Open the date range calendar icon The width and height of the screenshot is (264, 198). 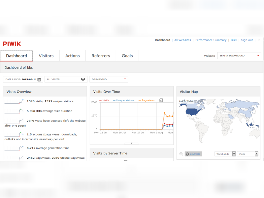pyautogui.click(x=39, y=80)
